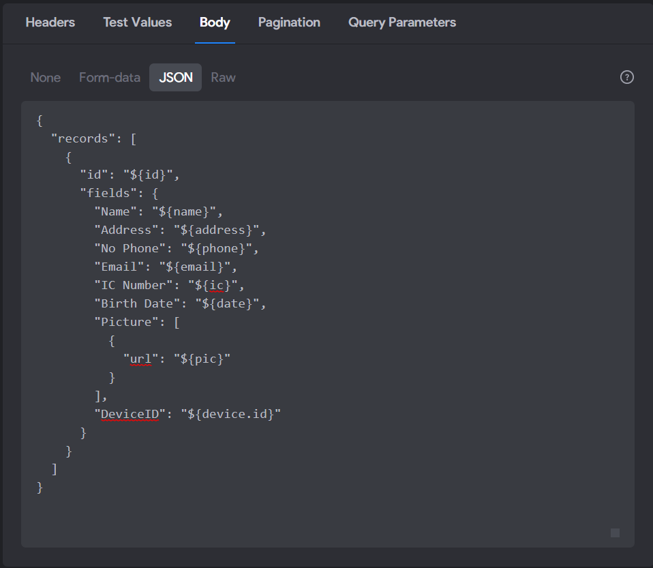Select the Raw body type
This screenshot has width=653, height=568.
click(223, 78)
